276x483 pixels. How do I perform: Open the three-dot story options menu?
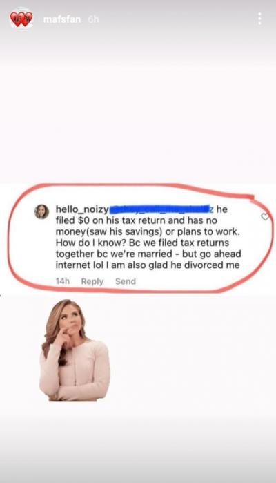259,19
